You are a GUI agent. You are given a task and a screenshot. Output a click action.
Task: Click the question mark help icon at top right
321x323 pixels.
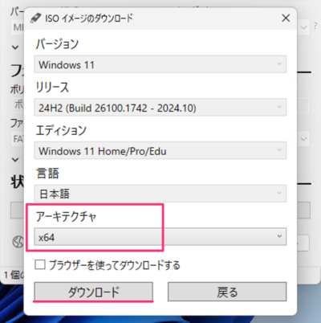coord(315,27)
